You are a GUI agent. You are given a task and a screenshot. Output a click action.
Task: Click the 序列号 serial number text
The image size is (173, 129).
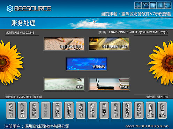click(133, 32)
